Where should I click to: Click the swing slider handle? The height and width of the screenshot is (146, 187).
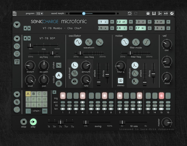86,122
